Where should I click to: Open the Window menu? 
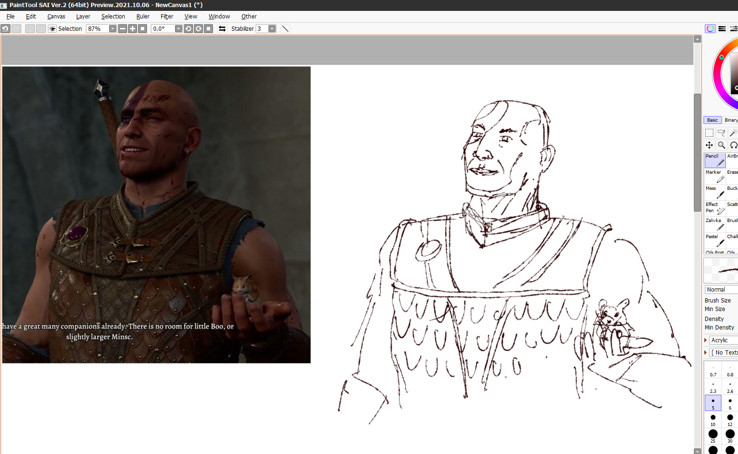pos(219,17)
